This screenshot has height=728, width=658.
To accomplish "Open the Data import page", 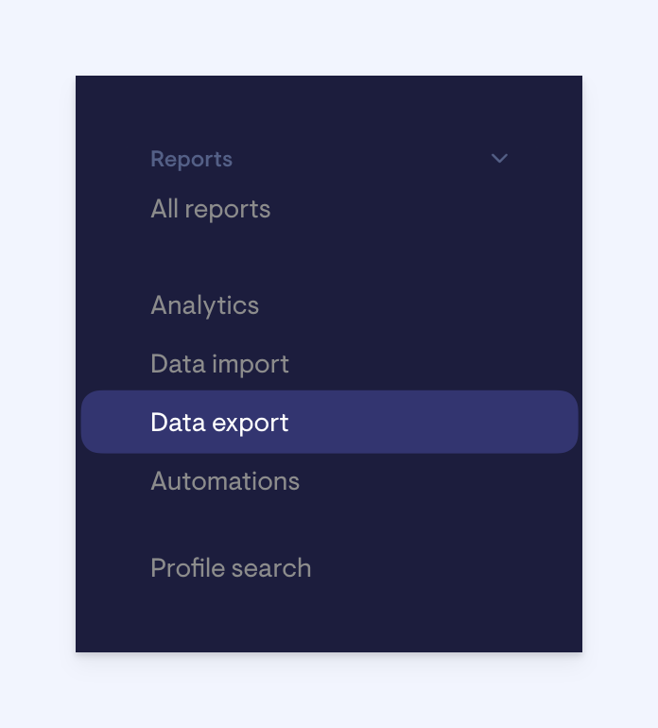I will [x=219, y=364].
